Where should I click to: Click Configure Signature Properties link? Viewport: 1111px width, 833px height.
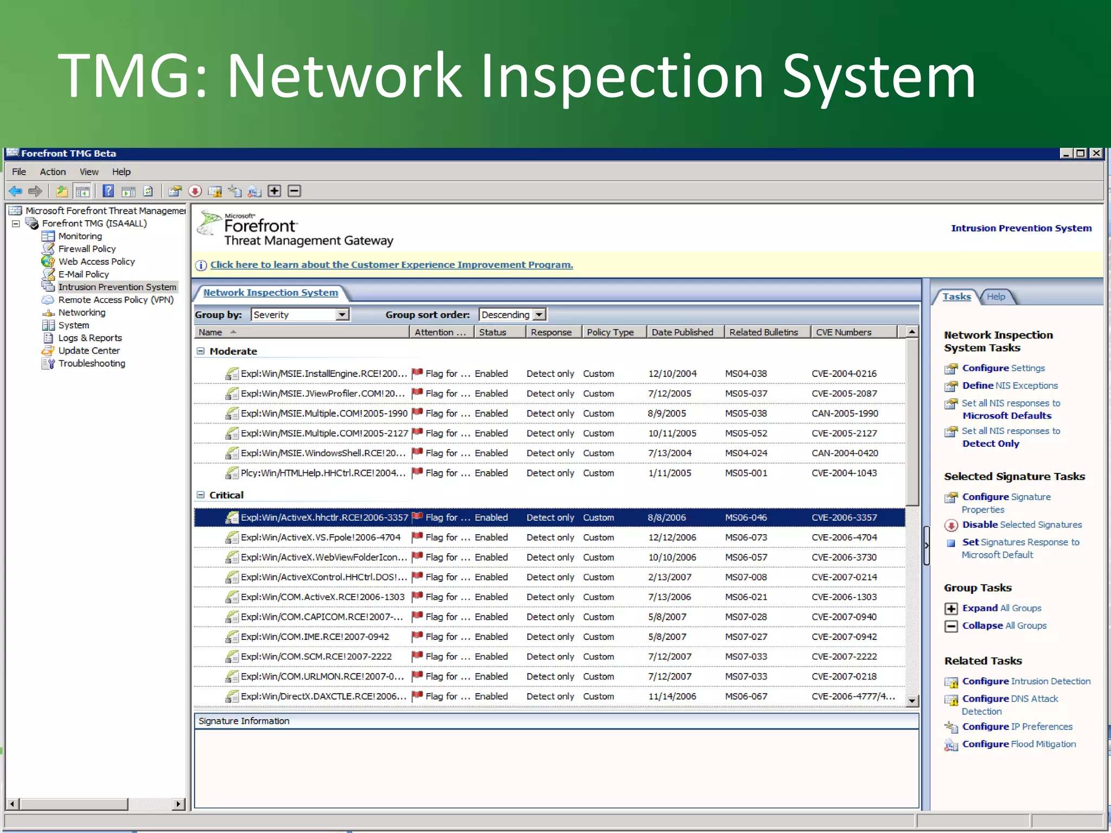coord(1006,503)
